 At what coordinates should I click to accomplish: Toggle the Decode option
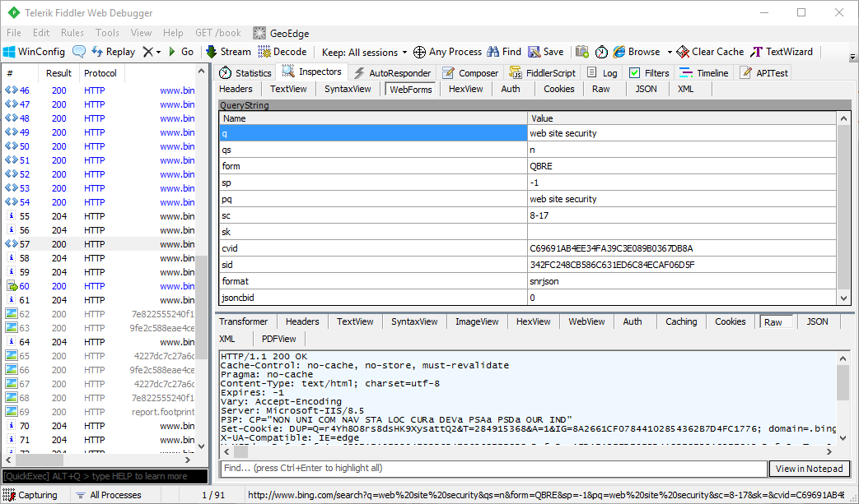pos(282,51)
